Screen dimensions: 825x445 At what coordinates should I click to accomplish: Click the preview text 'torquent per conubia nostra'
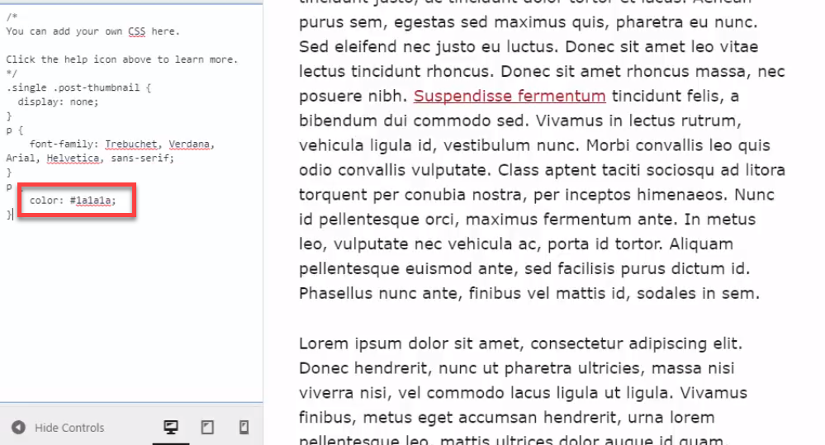tap(412, 195)
